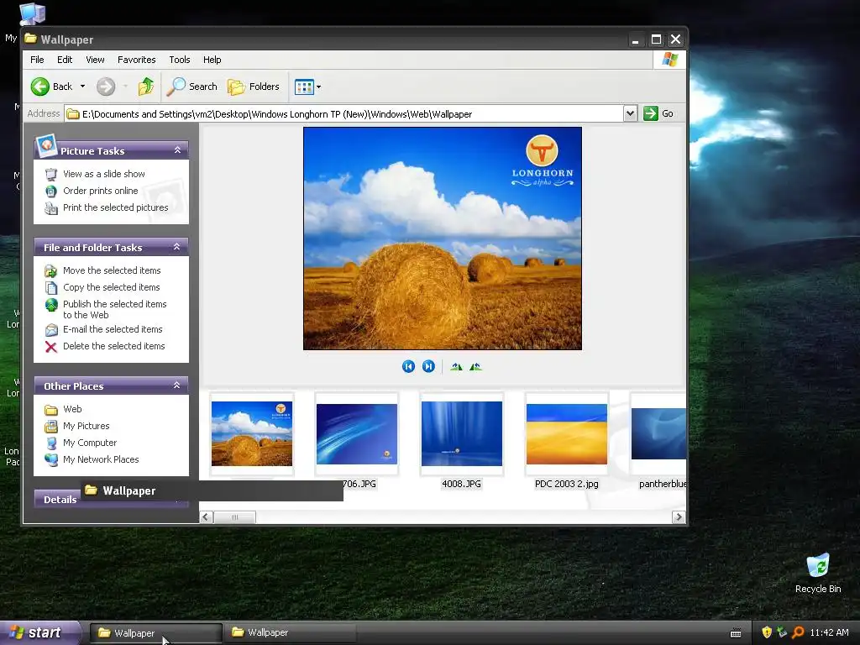Open the Search pane
The width and height of the screenshot is (860, 645).
(192, 87)
